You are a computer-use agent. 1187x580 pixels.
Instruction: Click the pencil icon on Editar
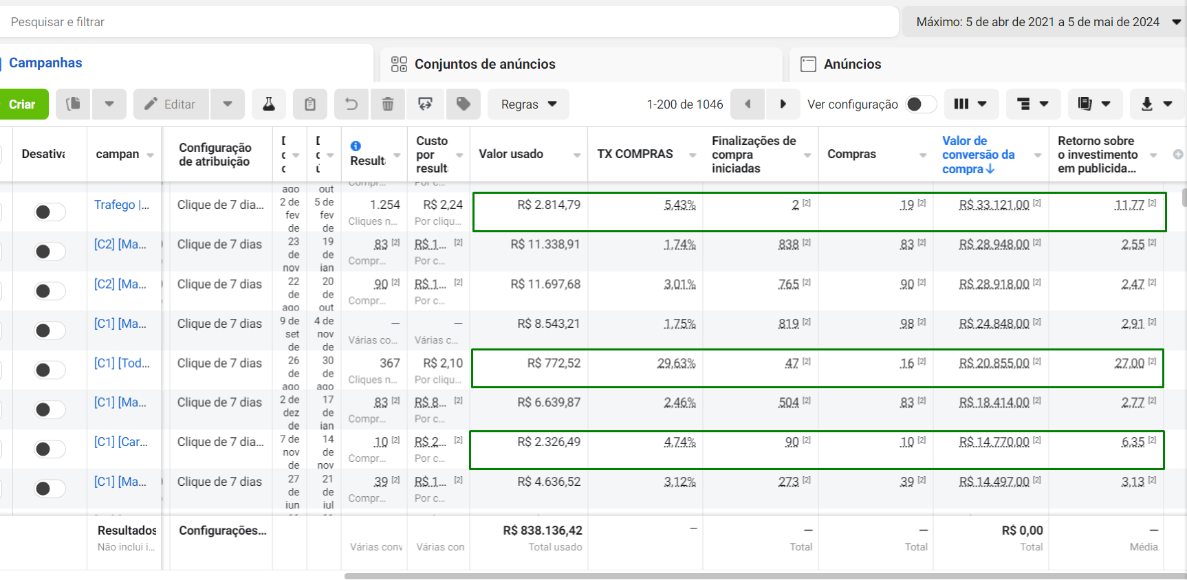point(151,104)
